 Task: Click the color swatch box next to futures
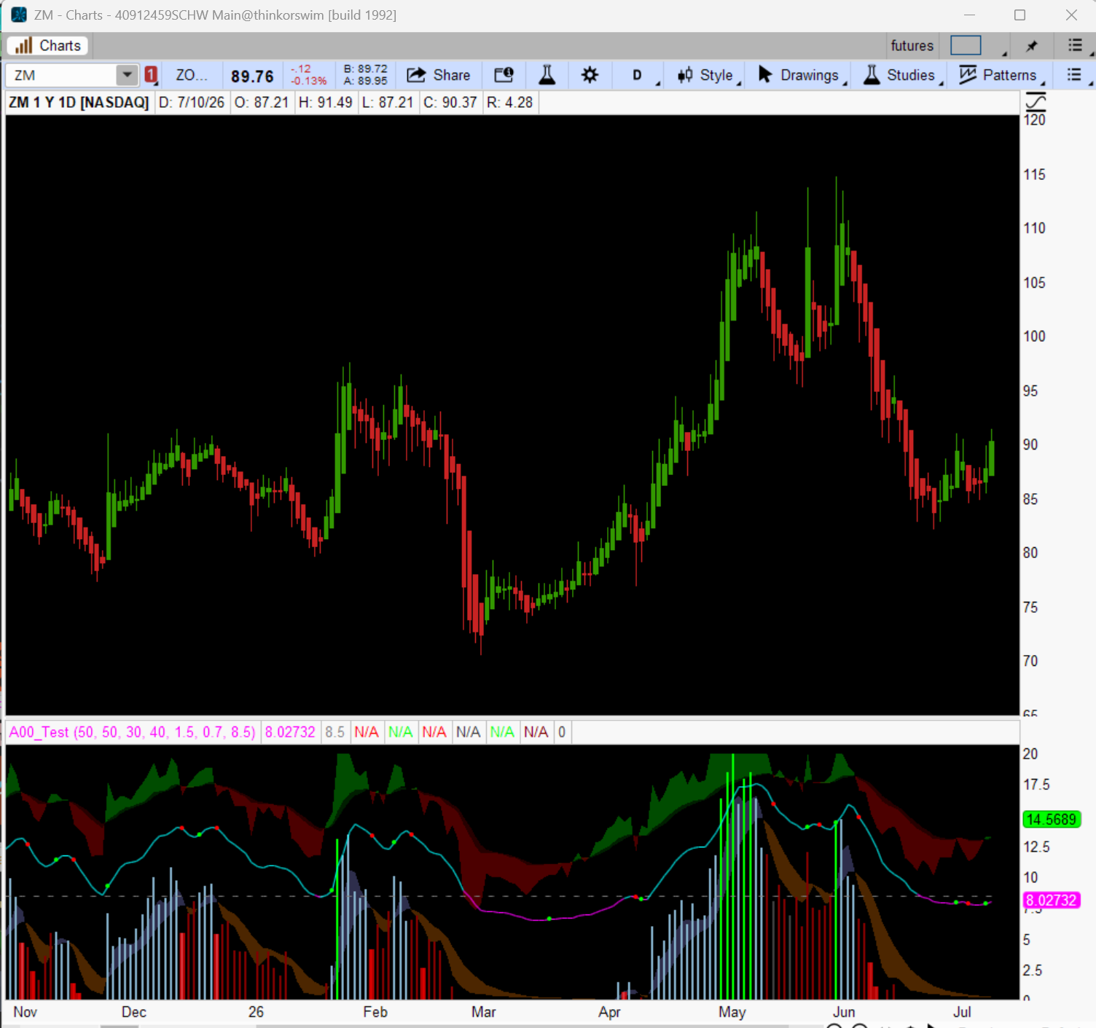coord(966,46)
